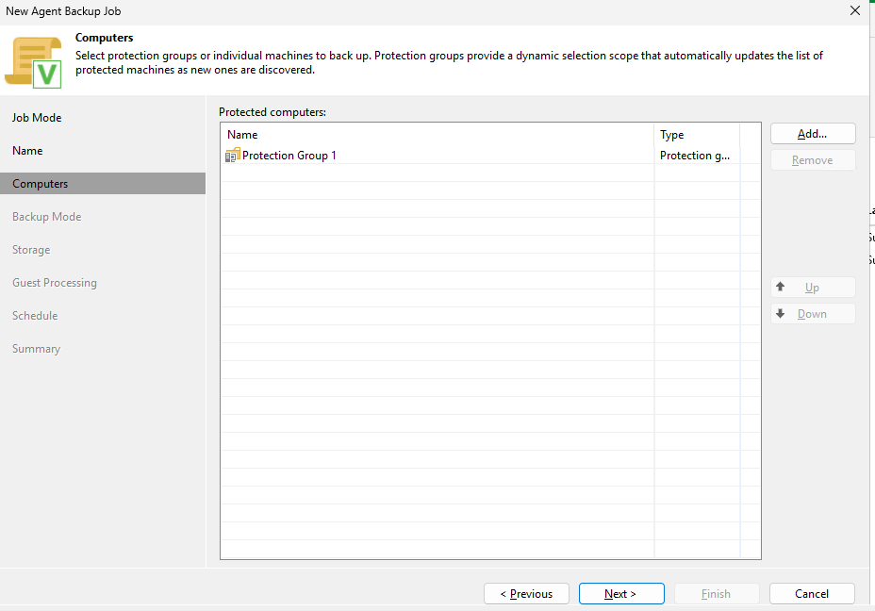Open the Backup Mode step
The height and width of the screenshot is (611, 875).
pyautogui.click(x=47, y=217)
